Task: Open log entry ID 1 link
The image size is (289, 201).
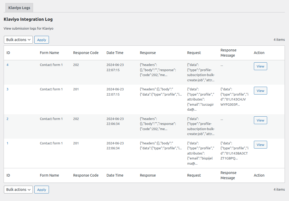Action: (x=8, y=143)
